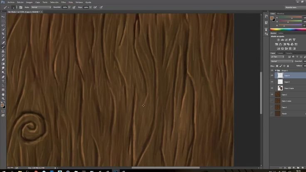306x172 pixels.
Task: Open the brush blend Modo dropdown
Action: click(41, 7)
